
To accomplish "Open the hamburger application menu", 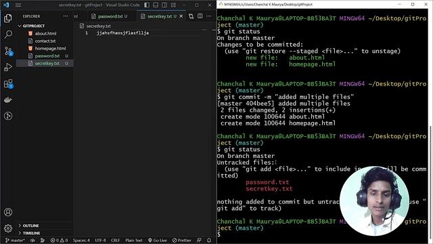I will point(18,5).
